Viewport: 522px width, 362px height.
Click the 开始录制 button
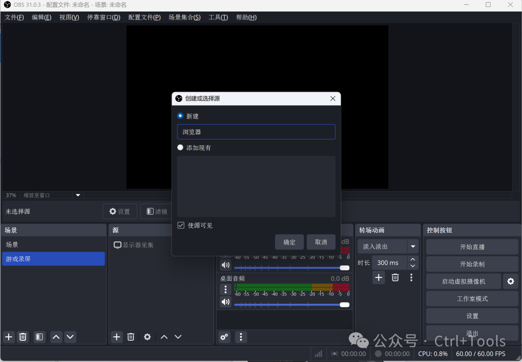[472, 264]
